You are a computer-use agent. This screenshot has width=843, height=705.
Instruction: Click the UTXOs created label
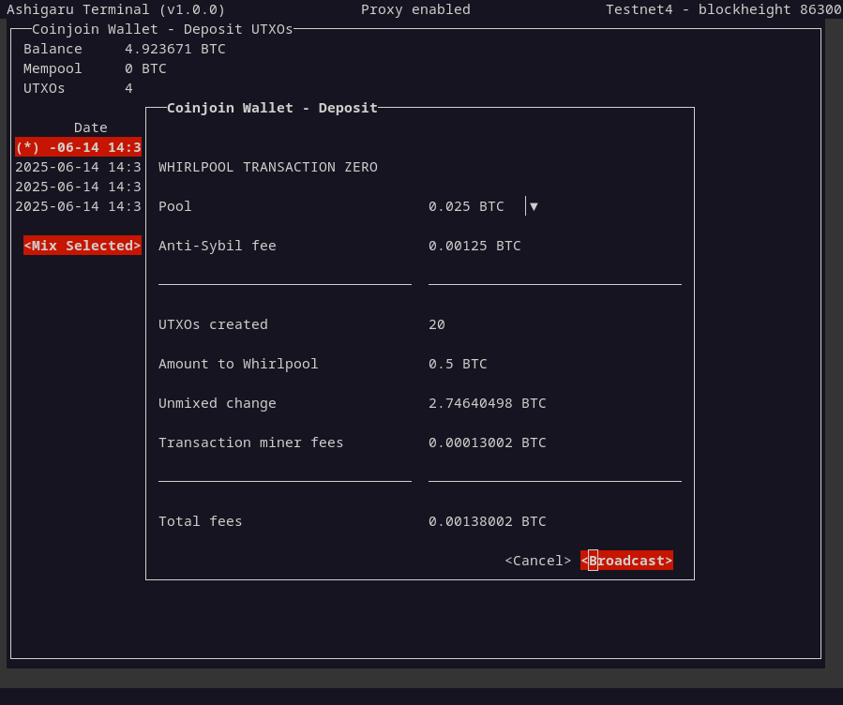click(x=213, y=324)
